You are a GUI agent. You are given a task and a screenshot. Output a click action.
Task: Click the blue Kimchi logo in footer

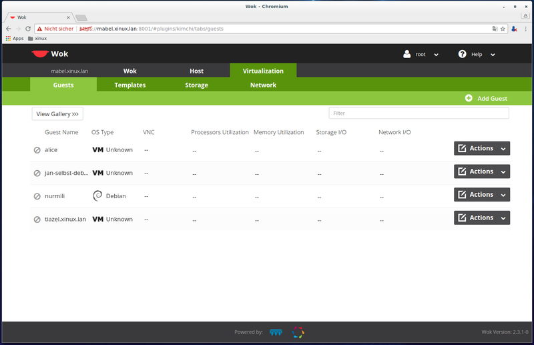pos(275,332)
